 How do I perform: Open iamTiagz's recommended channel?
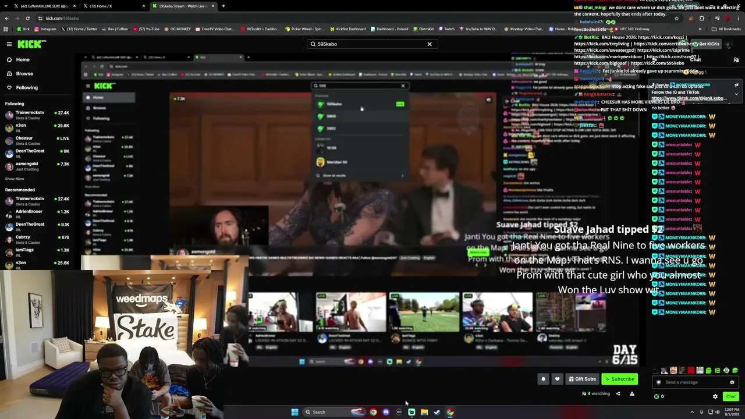37,252
